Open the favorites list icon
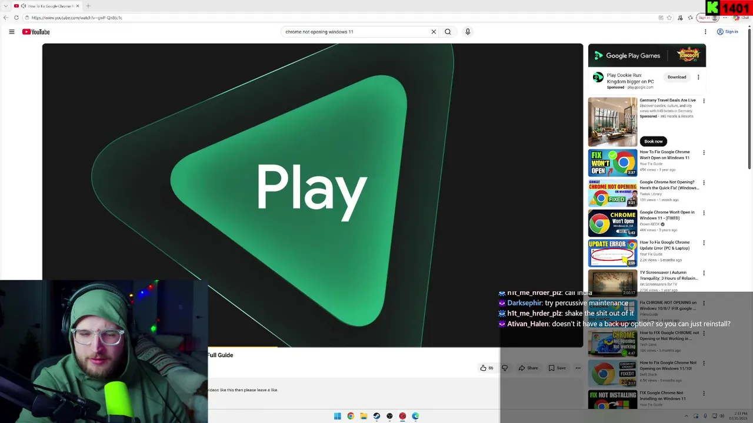 691,18
